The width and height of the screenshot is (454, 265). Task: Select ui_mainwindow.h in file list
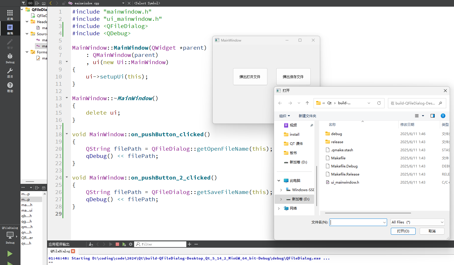(x=345, y=182)
